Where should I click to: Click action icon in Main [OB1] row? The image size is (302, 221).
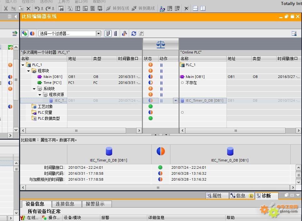[161, 77]
